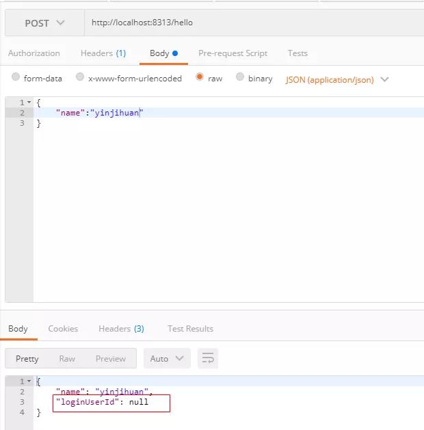Switch to the response Body tab
This screenshot has width=424, height=430.
[18, 329]
